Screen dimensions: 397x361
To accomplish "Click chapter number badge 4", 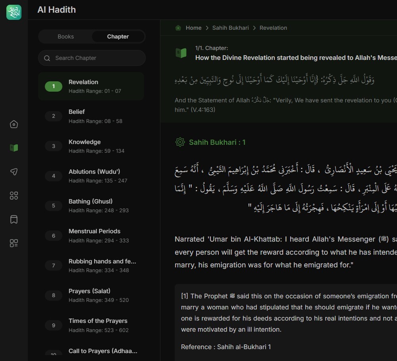I will 54,176.
